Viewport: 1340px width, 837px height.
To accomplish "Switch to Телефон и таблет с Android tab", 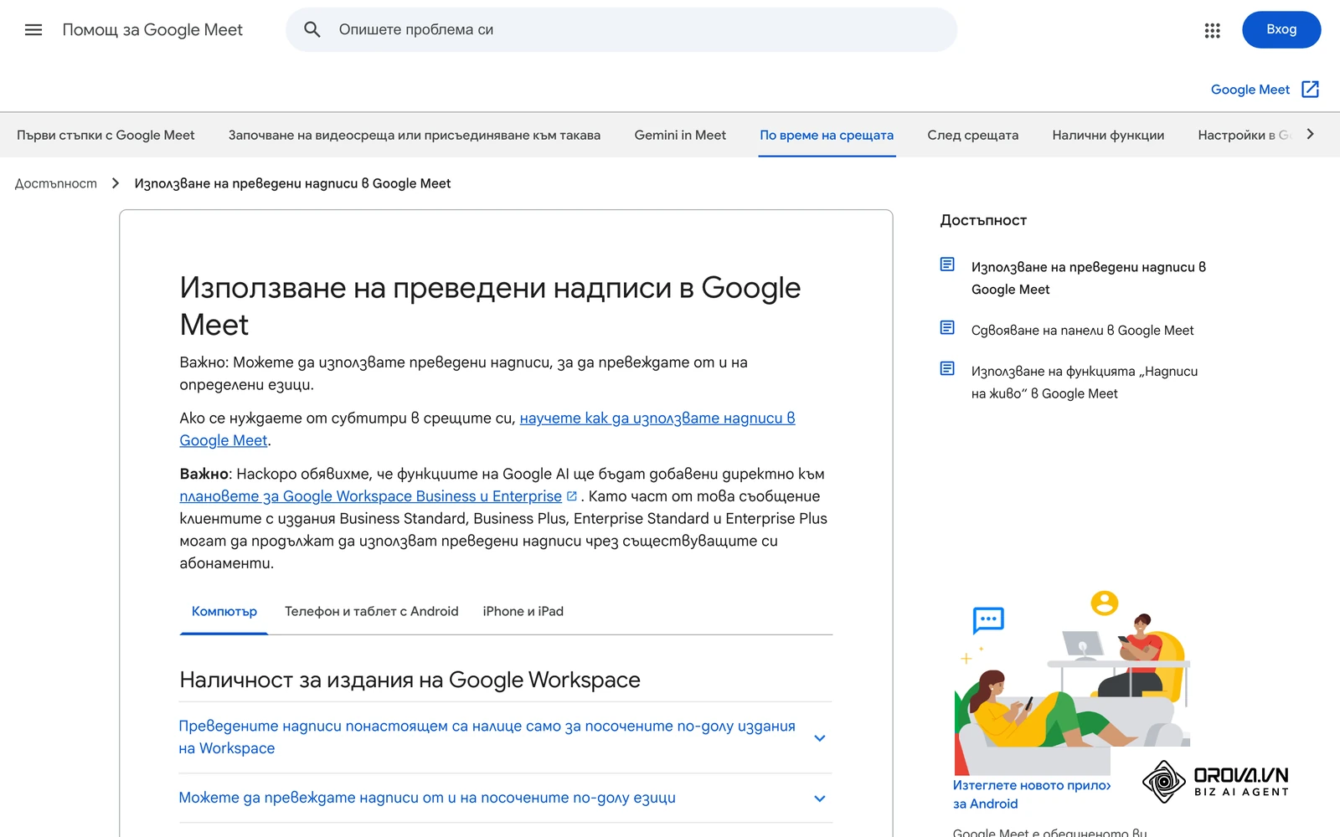I will tap(372, 612).
